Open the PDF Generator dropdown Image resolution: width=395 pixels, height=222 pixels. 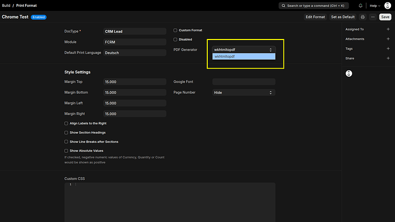click(x=244, y=50)
